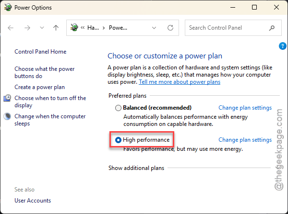Select the Balanced (recommended) radio button
The image size is (288, 214).
pos(118,108)
